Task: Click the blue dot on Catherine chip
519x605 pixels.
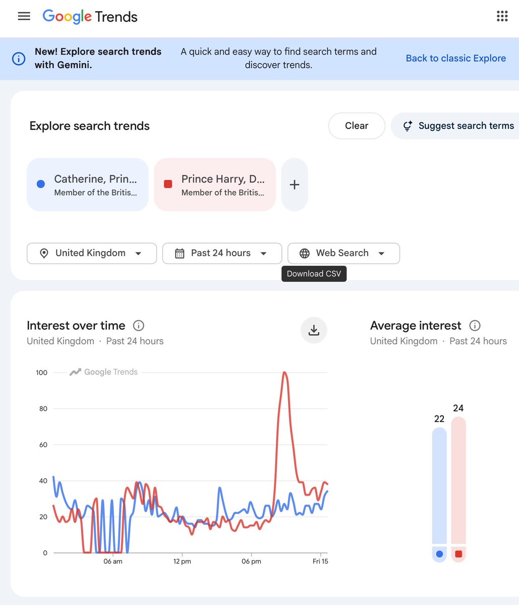Action: [41, 184]
